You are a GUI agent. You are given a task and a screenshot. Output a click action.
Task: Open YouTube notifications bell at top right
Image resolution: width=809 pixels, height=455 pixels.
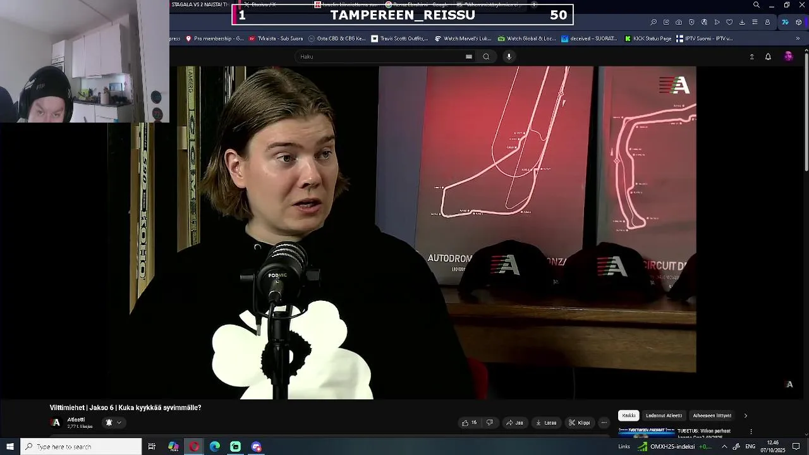click(x=768, y=57)
